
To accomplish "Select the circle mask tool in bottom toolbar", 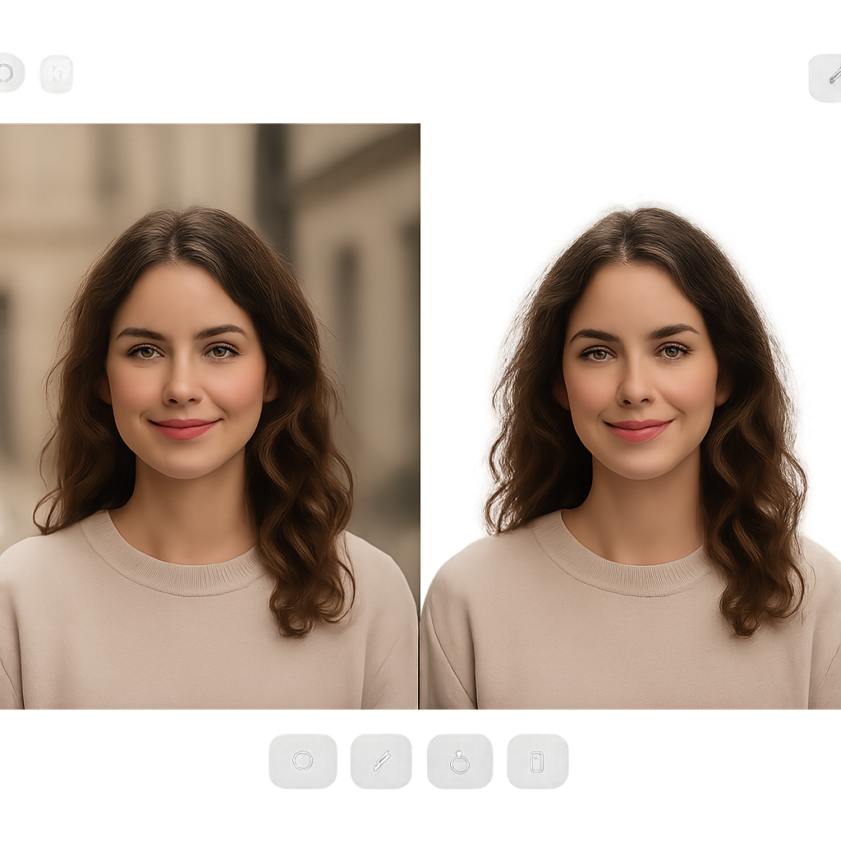I will (x=304, y=760).
